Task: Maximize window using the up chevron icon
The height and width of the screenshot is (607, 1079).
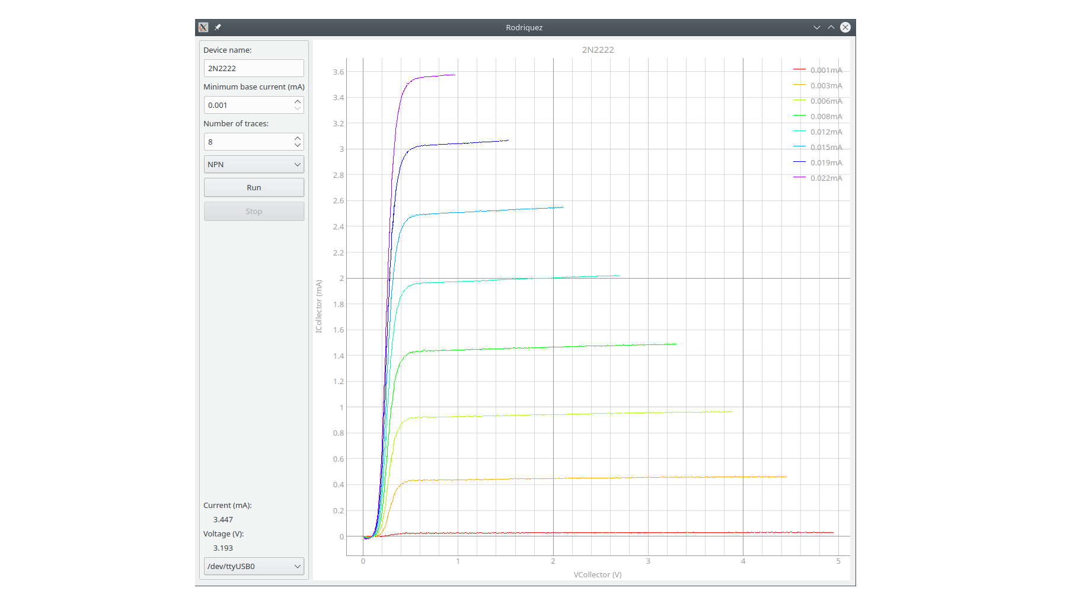Action: [831, 27]
